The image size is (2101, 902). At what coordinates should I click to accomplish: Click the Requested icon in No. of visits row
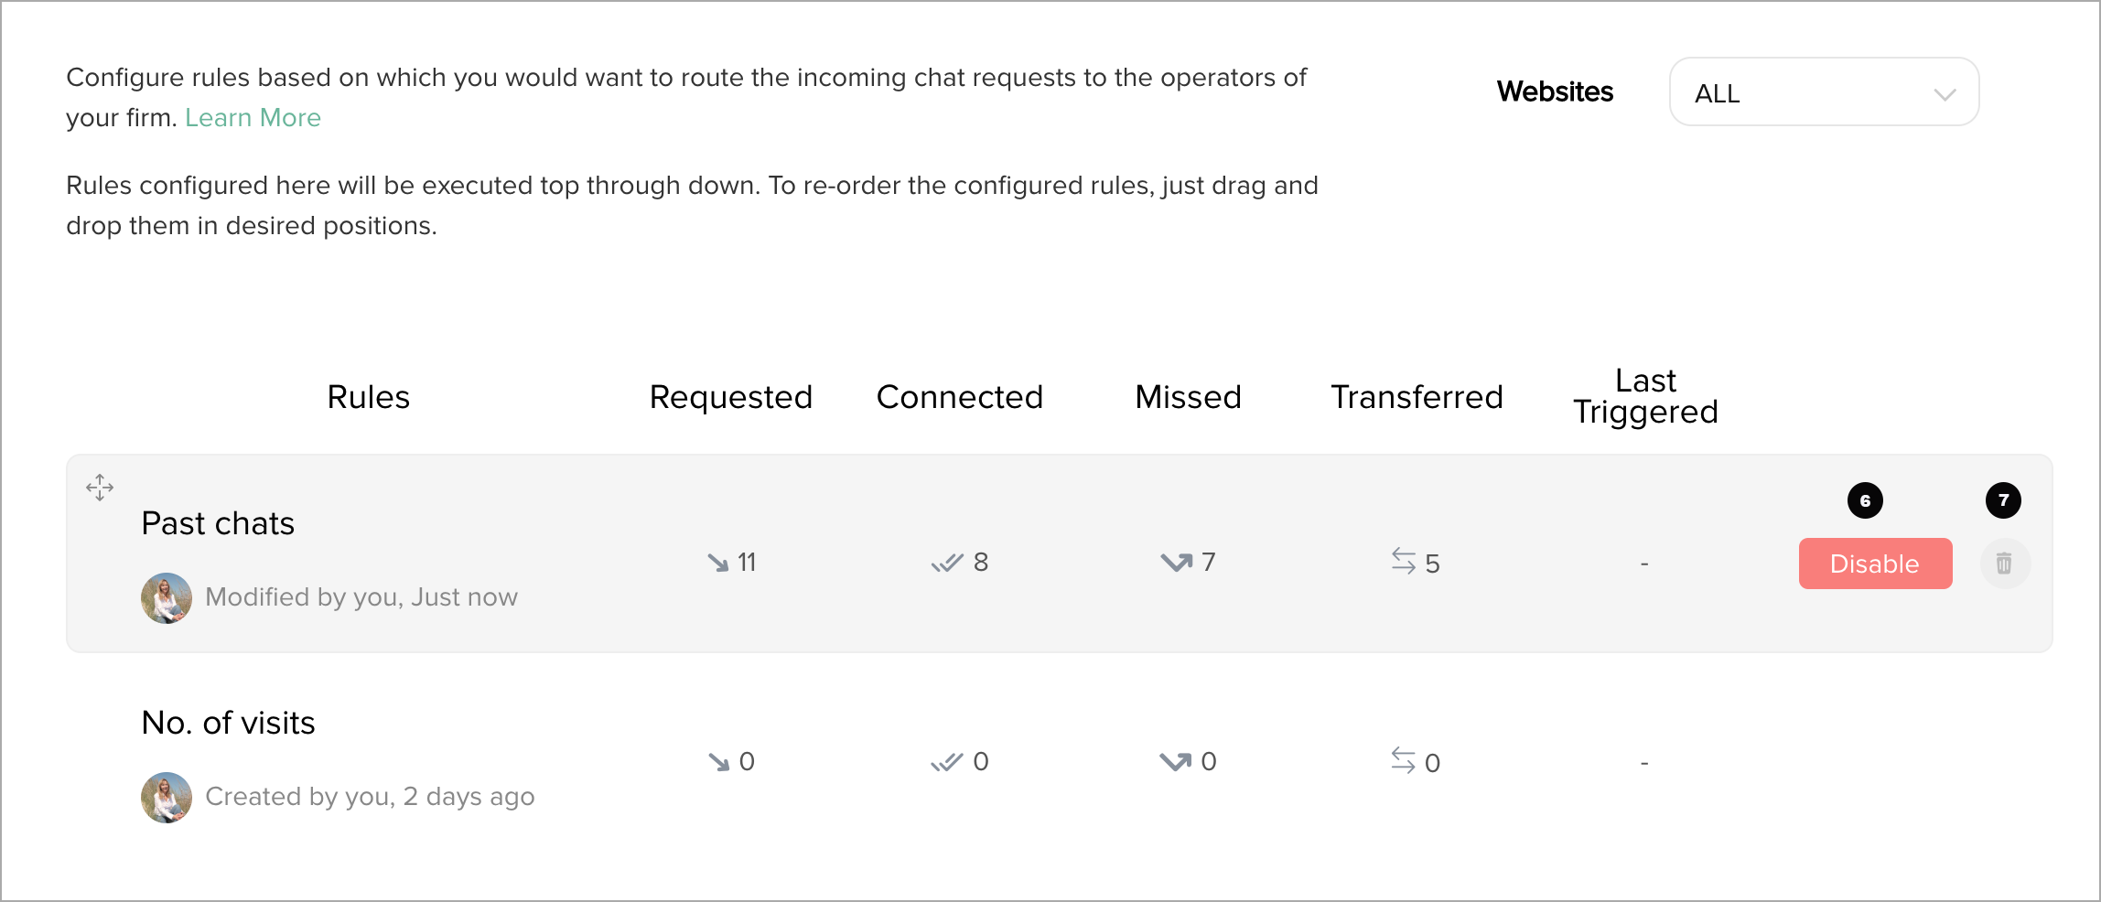pyautogui.click(x=717, y=761)
